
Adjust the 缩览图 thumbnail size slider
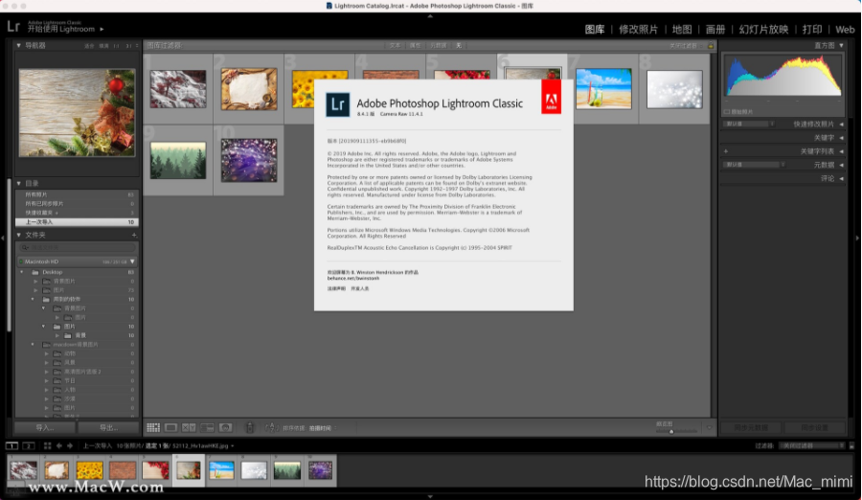pyautogui.click(x=671, y=432)
